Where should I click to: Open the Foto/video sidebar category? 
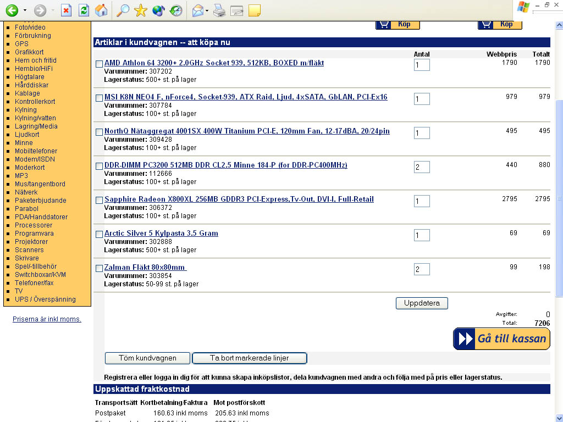(30, 27)
